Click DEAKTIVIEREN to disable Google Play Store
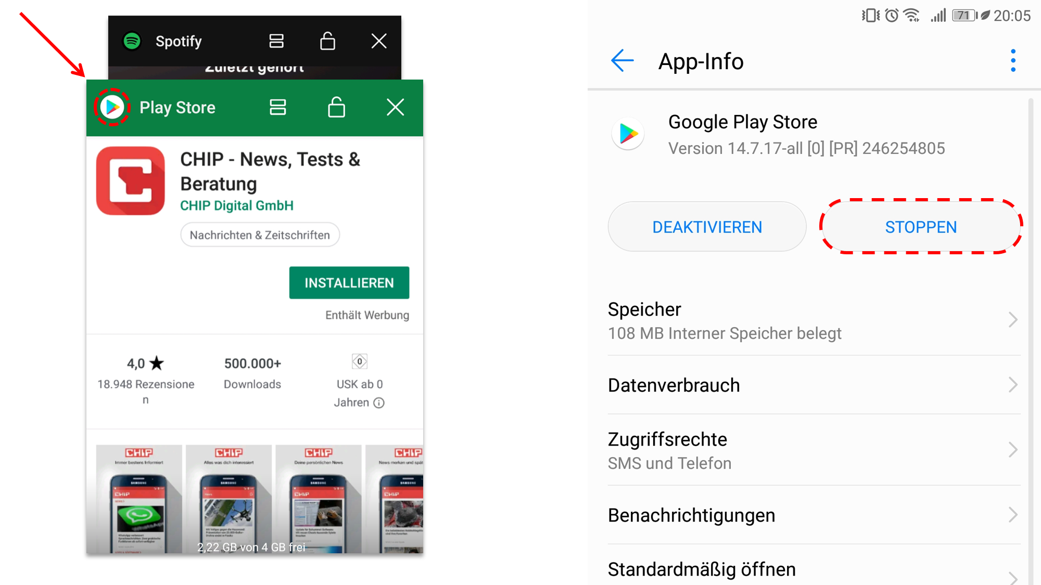Viewport: 1041px width, 585px height. click(x=708, y=227)
